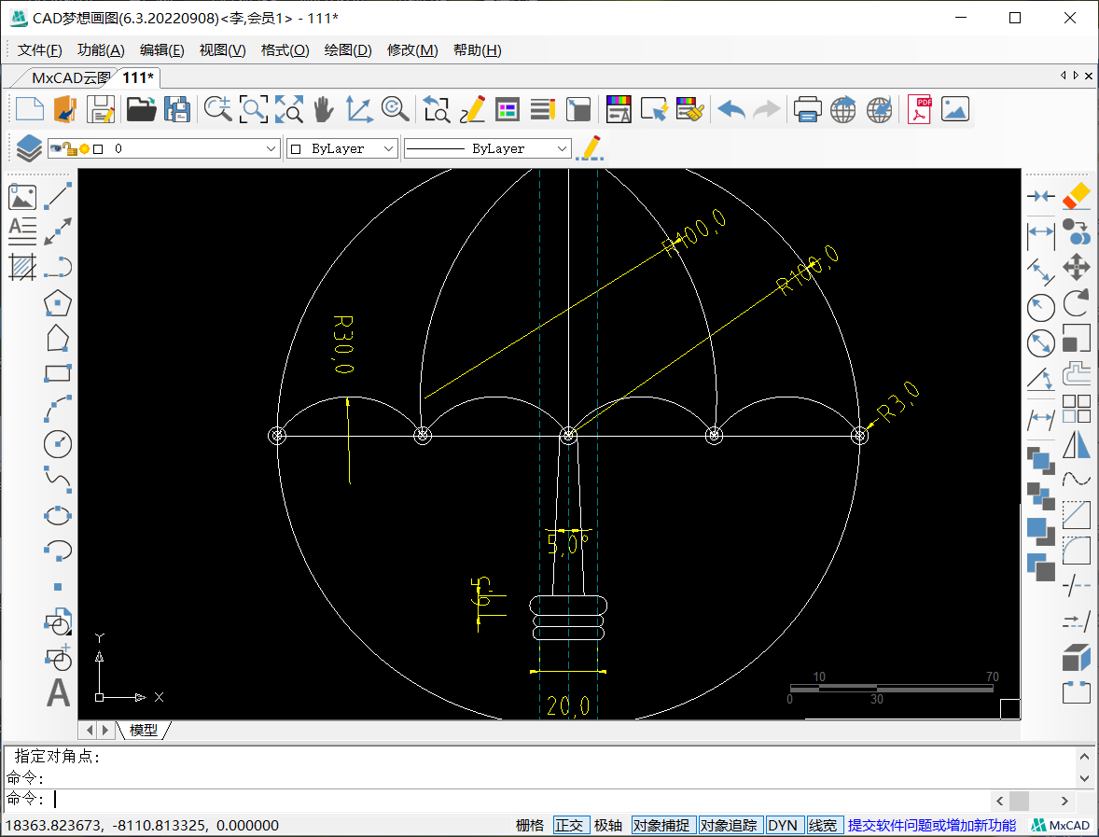This screenshot has height=837, width=1099.
Task: Open the 修改(M) menu
Action: (x=413, y=49)
